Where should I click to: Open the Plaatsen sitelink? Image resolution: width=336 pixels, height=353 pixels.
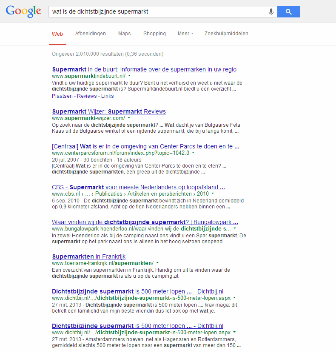[x=62, y=96]
